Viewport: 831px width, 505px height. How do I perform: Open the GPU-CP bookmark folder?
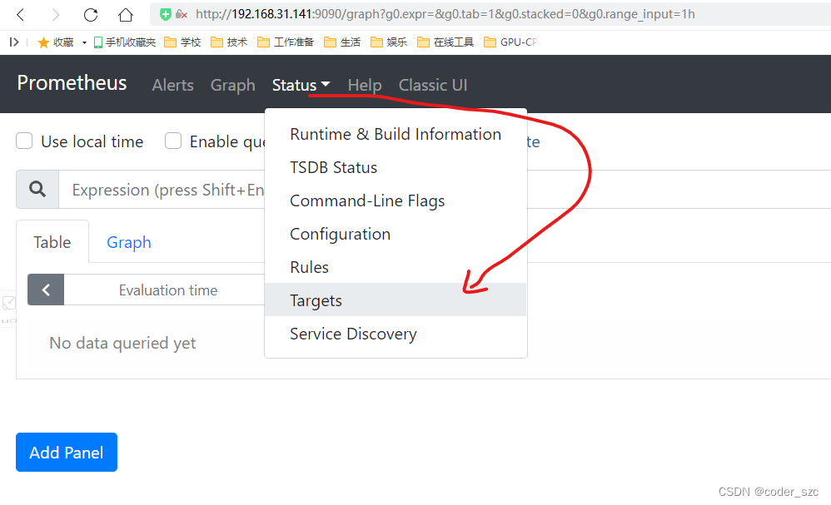coord(510,42)
